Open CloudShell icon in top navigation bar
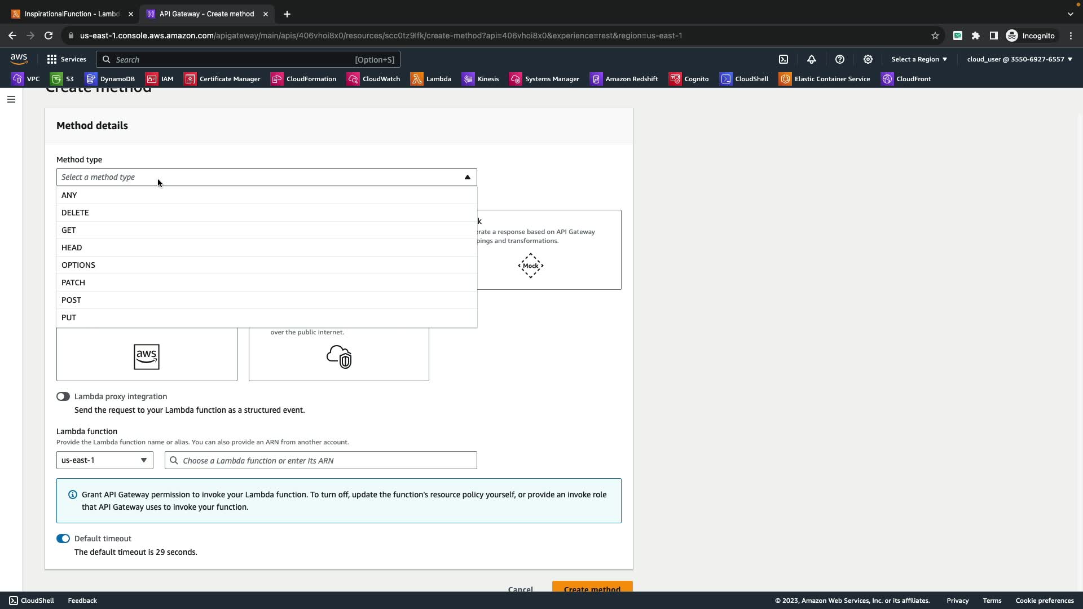This screenshot has height=609, width=1083. [x=783, y=59]
